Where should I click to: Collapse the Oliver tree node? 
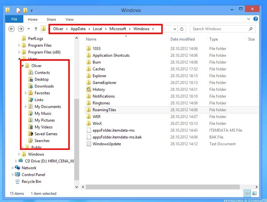click(x=22, y=65)
